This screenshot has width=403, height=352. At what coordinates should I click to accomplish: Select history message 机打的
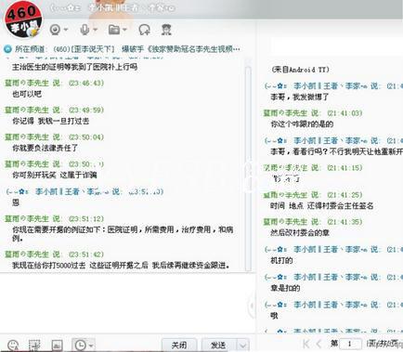pyautogui.click(x=281, y=260)
